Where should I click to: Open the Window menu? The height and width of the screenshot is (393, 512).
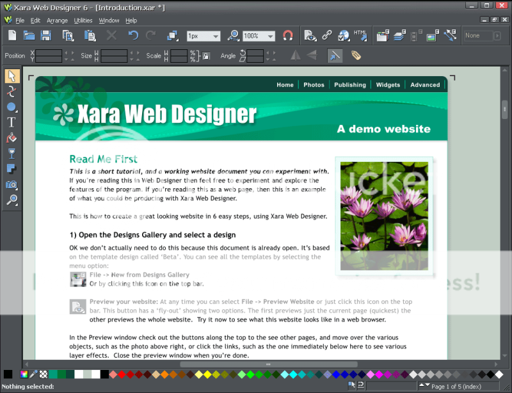click(109, 20)
